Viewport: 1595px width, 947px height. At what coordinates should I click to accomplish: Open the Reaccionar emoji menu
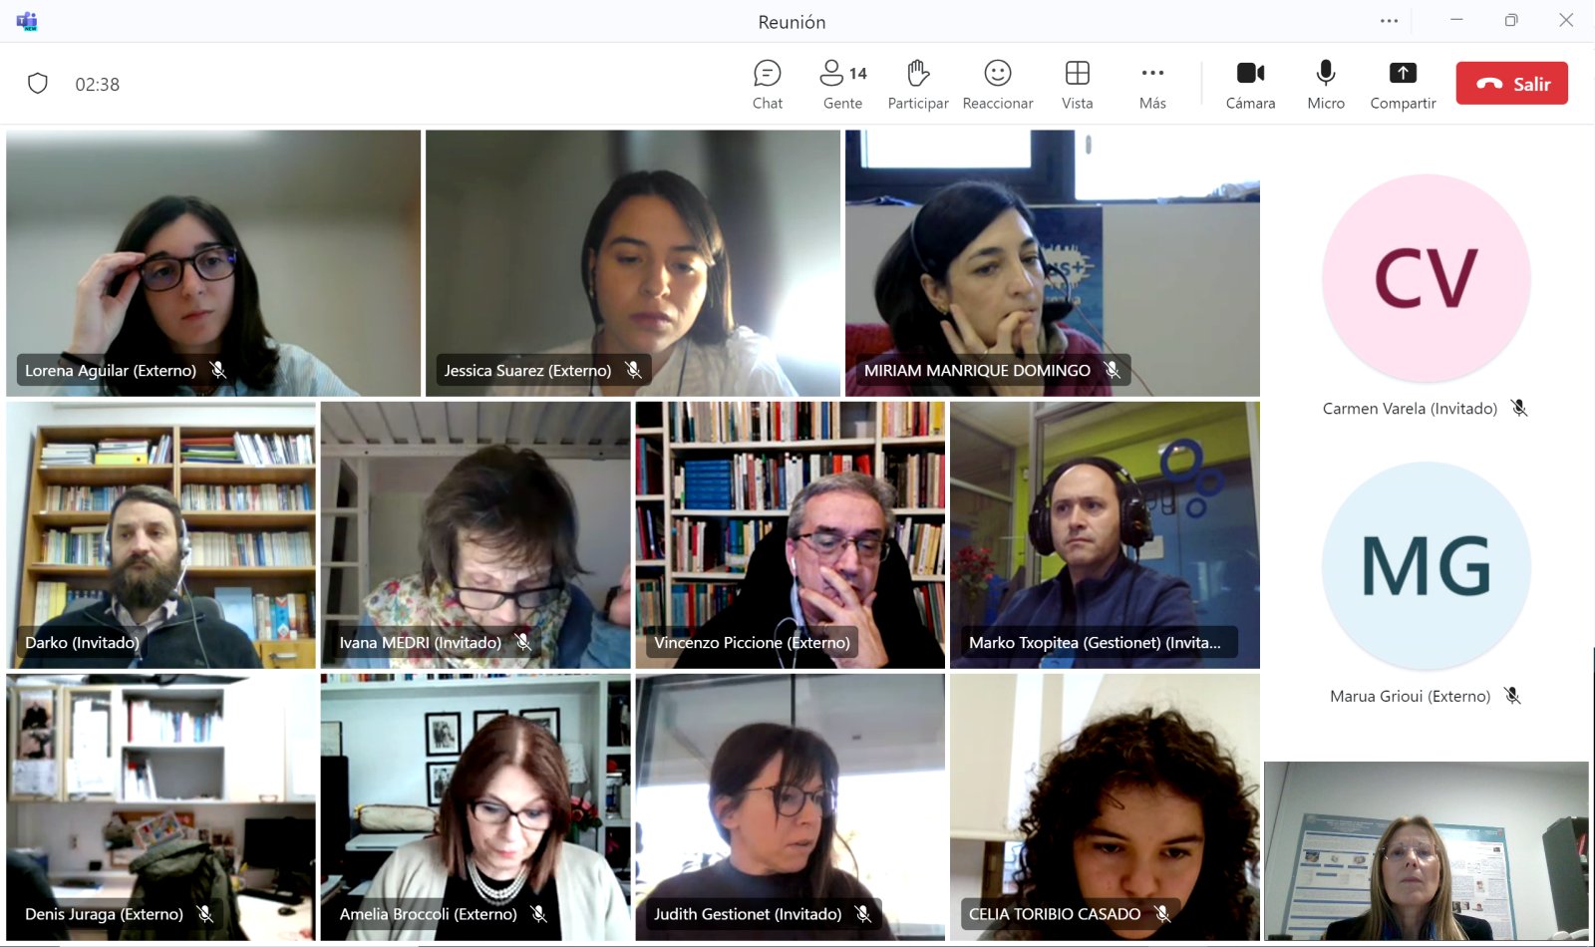click(998, 85)
